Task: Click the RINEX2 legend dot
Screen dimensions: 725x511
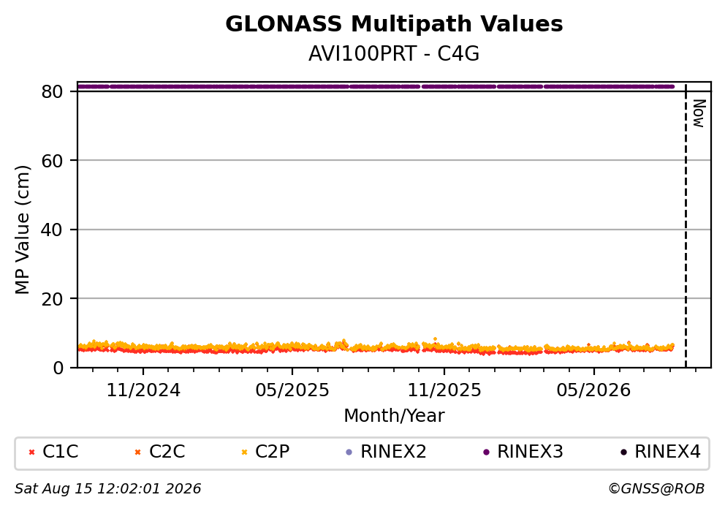Action: point(349,453)
